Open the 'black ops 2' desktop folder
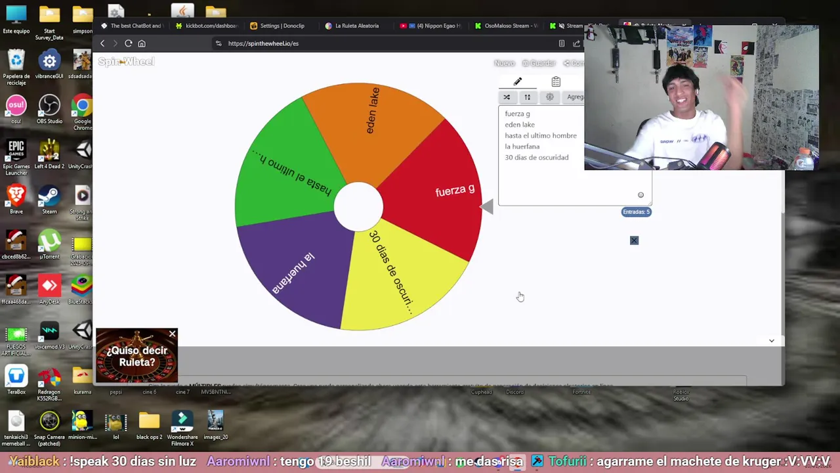 [x=149, y=426]
